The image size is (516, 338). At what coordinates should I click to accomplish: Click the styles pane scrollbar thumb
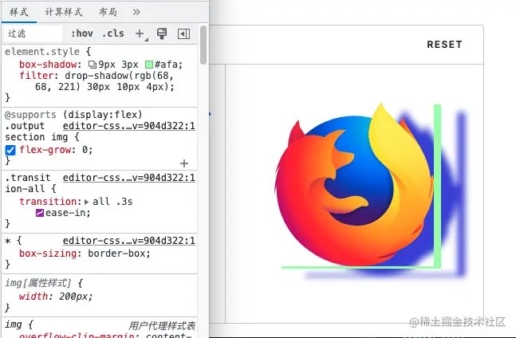[203, 45]
